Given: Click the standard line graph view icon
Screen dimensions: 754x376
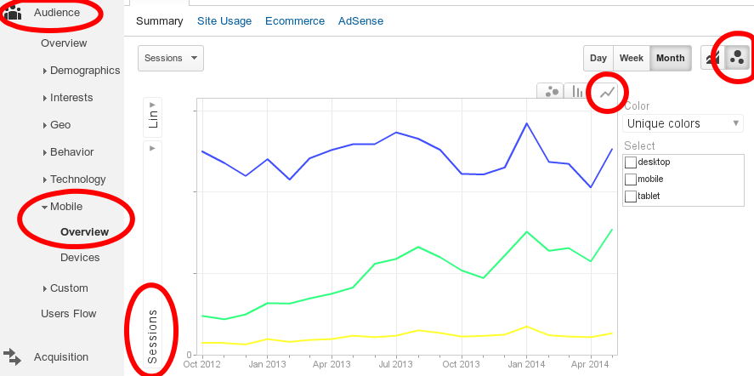Looking at the screenshot, I should (x=713, y=58).
